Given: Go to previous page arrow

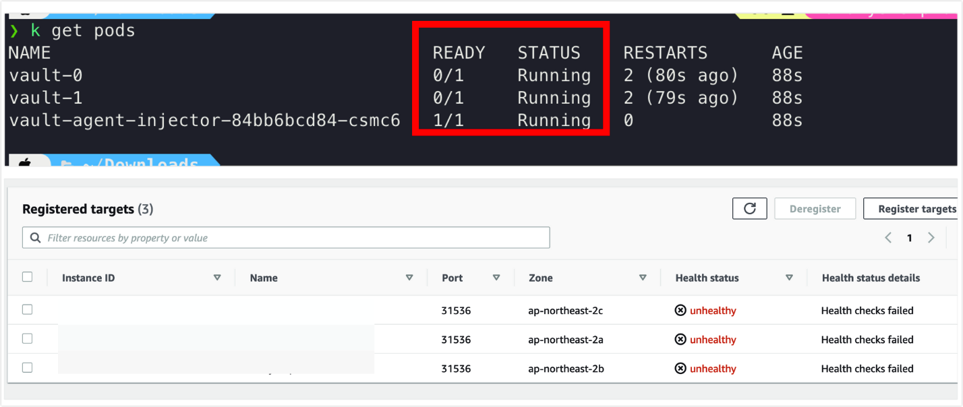Looking at the screenshot, I should [888, 238].
